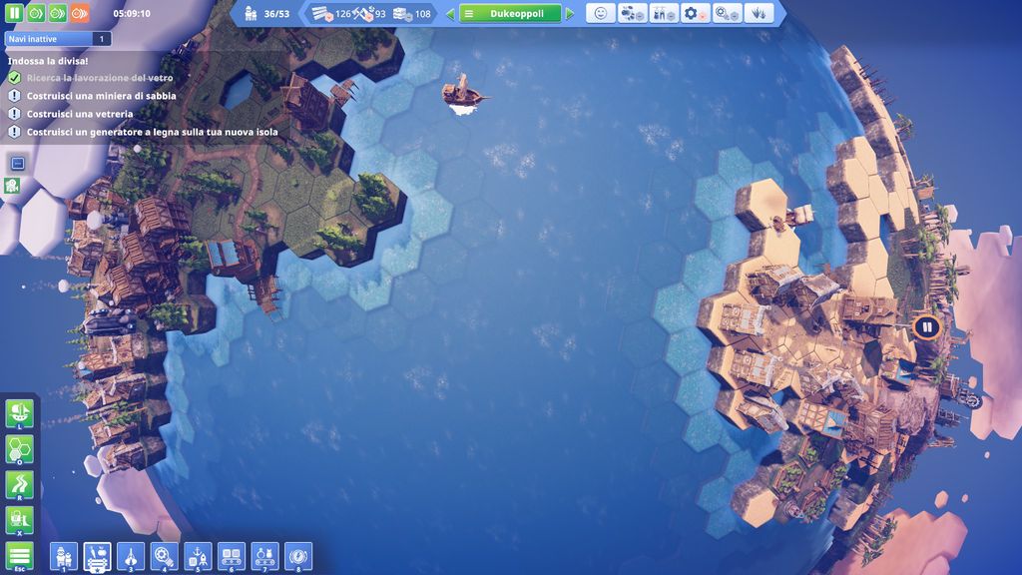Open the Dukeoppoli island dropdown
The width and height of the screenshot is (1022, 575).
(509, 14)
